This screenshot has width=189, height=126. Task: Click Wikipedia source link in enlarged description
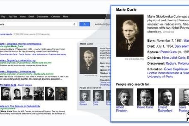(168, 32)
